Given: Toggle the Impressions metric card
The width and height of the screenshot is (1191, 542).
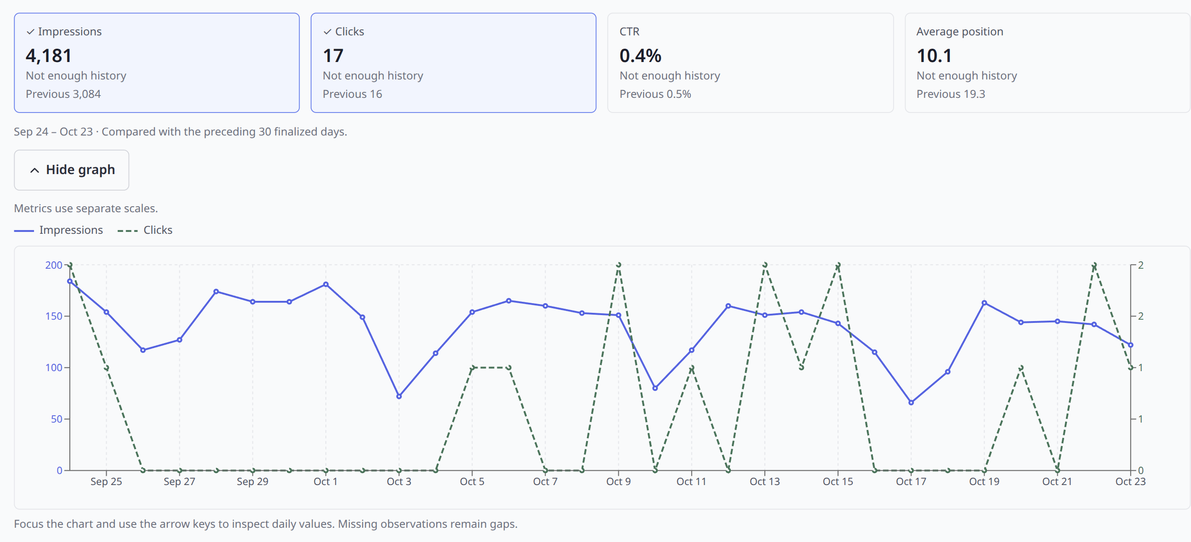Looking at the screenshot, I should pyautogui.click(x=157, y=63).
